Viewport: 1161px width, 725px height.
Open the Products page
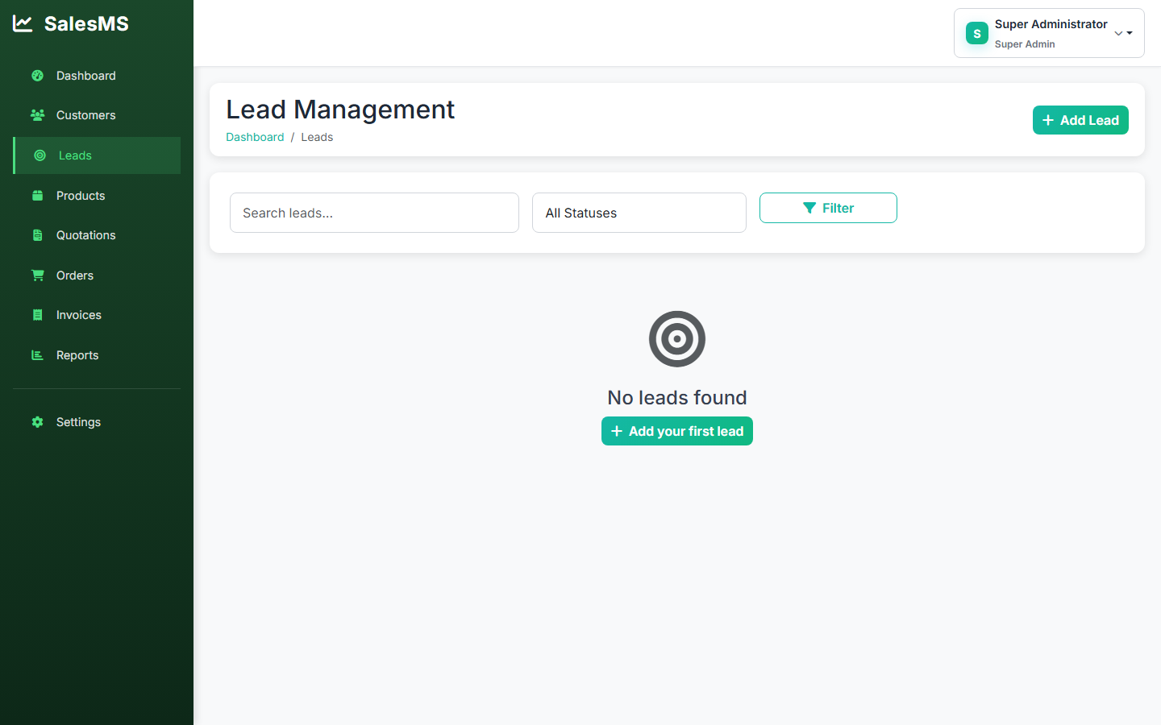coord(97,196)
